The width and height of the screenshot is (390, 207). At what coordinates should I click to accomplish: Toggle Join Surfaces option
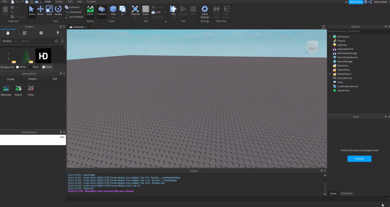(74, 17)
